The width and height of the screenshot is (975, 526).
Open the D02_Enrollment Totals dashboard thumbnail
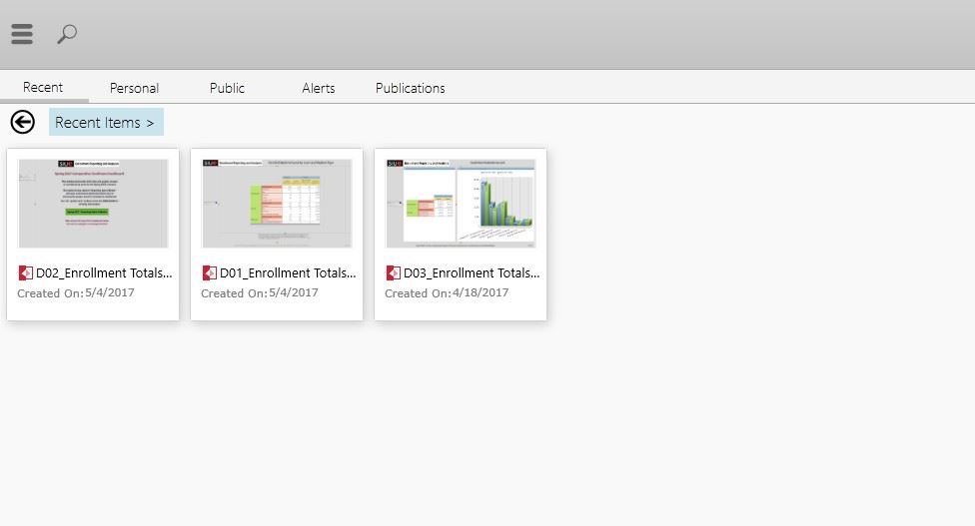click(93, 203)
